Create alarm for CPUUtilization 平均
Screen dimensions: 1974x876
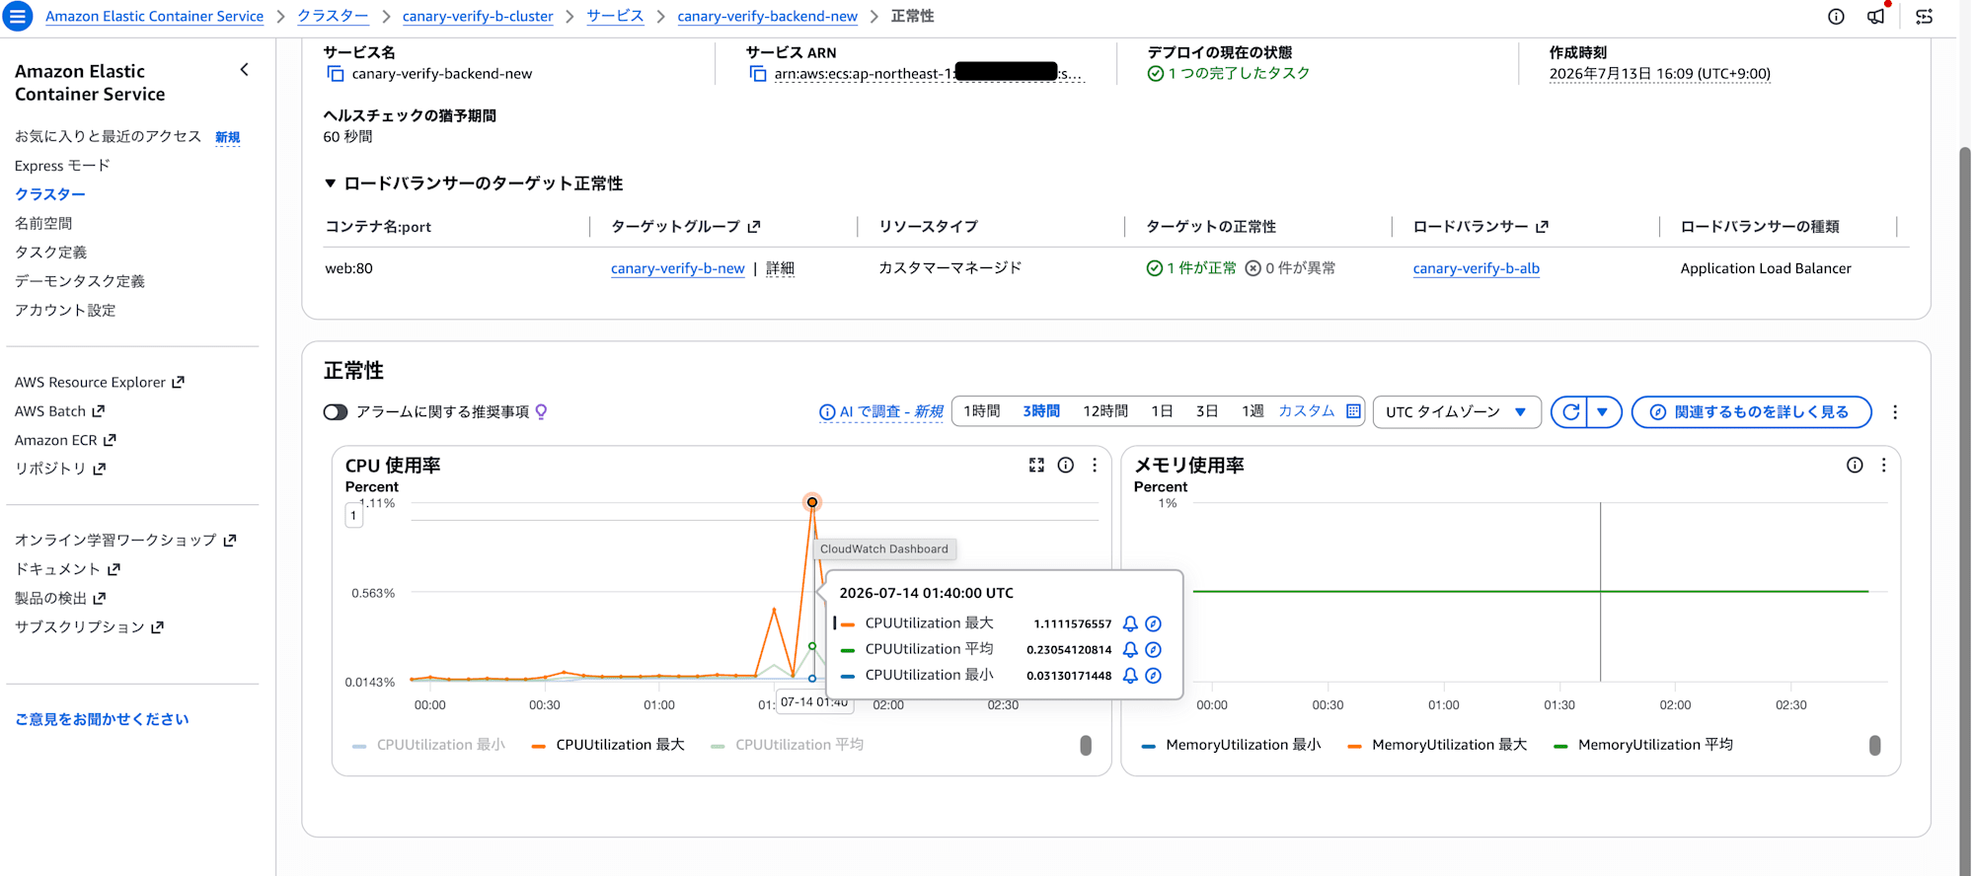pyautogui.click(x=1130, y=649)
